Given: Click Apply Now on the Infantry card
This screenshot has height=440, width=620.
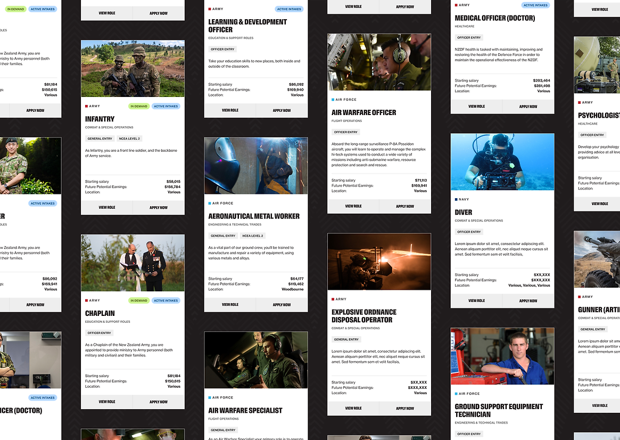Looking at the screenshot, I should tap(159, 208).
